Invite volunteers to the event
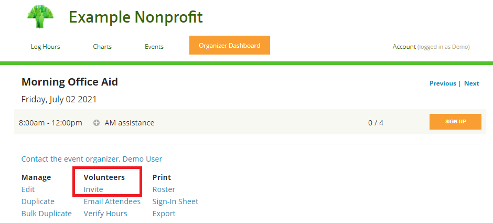 point(93,189)
